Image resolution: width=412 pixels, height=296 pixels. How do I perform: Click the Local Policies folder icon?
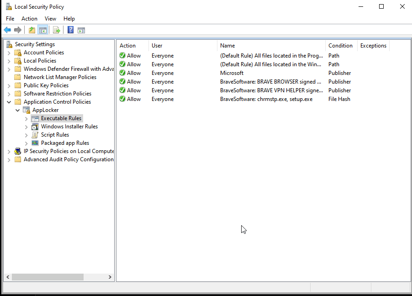(x=18, y=61)
